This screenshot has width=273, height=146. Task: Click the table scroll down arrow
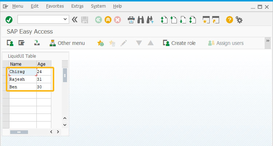(65, 125)
